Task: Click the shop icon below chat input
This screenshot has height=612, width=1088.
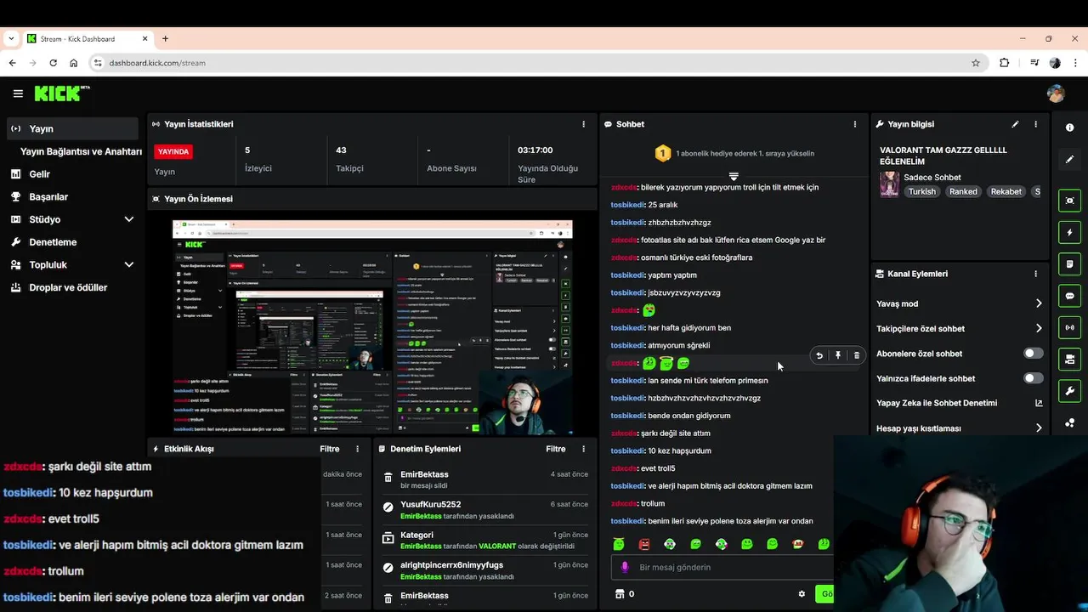Action: (620, 594)
